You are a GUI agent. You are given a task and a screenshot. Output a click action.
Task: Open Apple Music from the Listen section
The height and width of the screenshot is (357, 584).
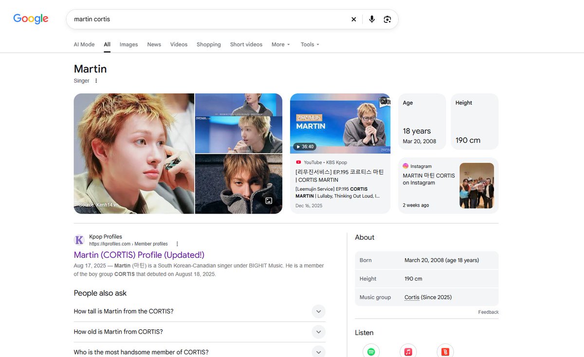[408, 351]
